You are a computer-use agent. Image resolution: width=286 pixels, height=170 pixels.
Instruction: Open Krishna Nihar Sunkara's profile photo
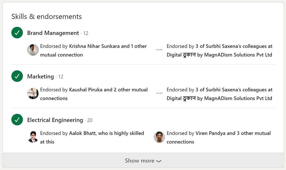click(x=33, y=50)
